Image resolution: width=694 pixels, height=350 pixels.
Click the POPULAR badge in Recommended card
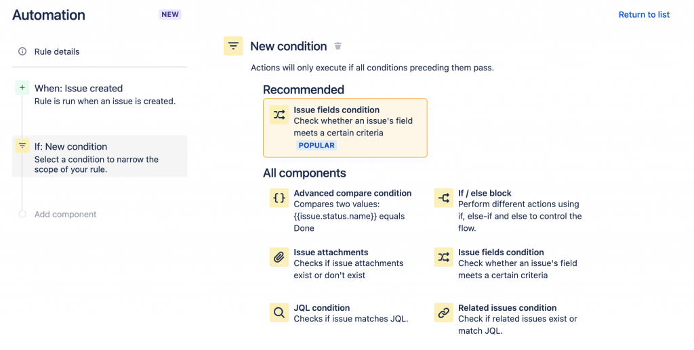[x=317, y=145]
